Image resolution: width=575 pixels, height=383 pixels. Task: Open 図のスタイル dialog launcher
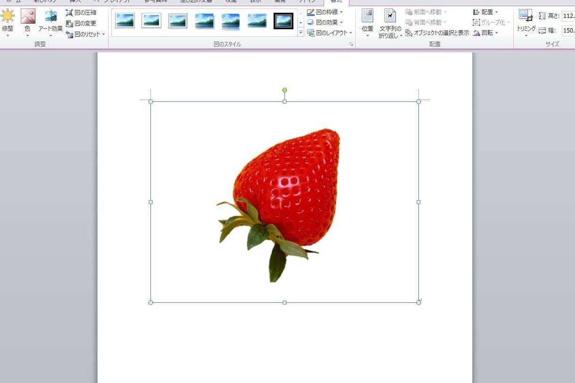pos(351,44)
